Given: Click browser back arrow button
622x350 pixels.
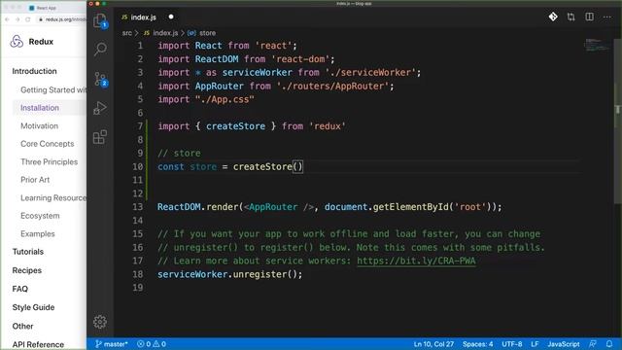Looking at the screenshot, I should point(7,19).
